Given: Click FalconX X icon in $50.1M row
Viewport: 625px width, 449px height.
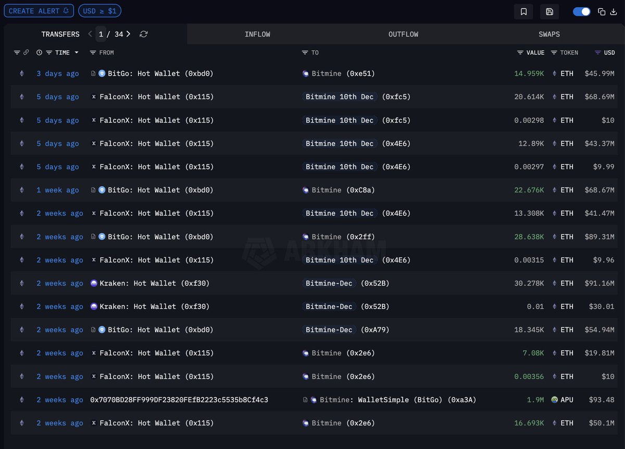Looking at the screenshot, I should tap(94, 423).
